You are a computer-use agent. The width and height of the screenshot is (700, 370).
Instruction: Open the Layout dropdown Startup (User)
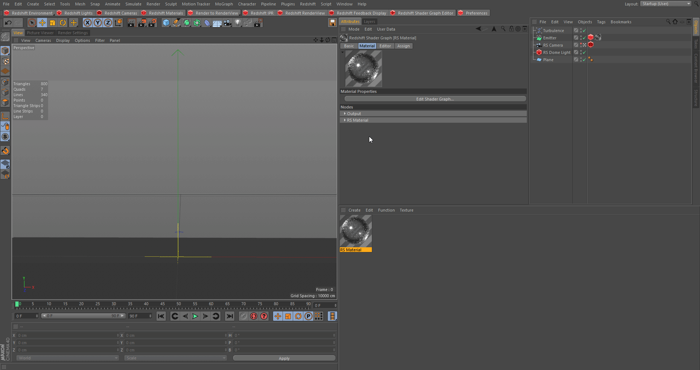[666, 4]
